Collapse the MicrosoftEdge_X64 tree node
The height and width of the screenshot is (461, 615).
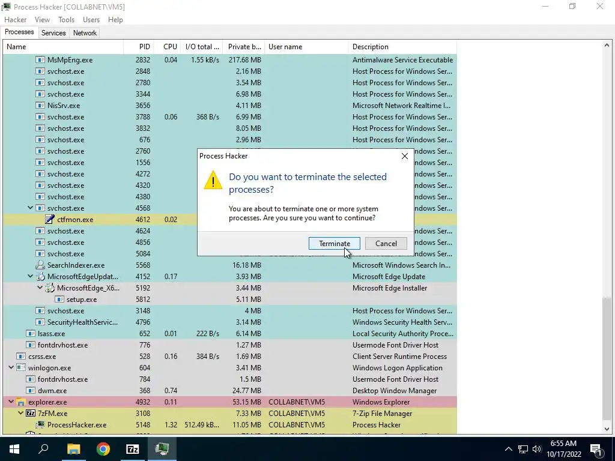tap(40, 288)
